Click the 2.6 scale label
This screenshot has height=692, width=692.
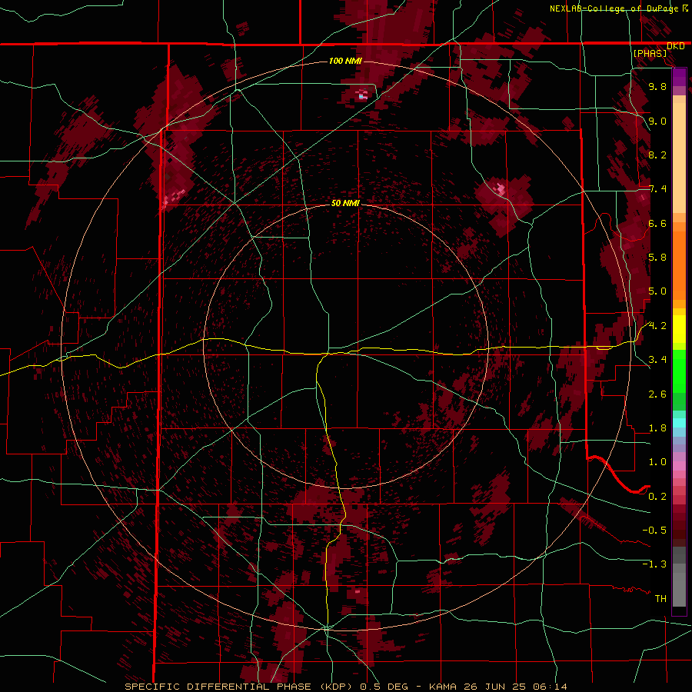pos(657,394)
